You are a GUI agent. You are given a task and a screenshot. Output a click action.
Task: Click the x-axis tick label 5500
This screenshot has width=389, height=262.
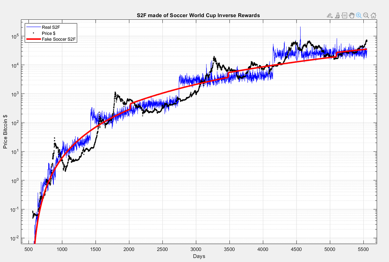coord(363,249)
